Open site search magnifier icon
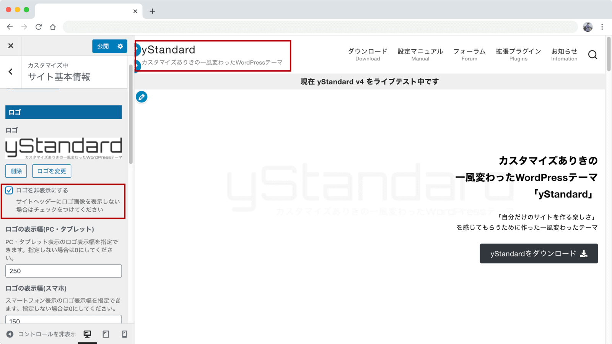Screen dimensions: 612x344 [x=592, y=55]
